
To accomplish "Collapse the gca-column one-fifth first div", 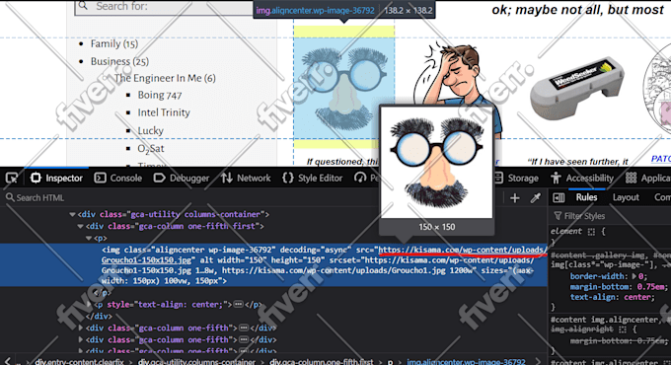I will pyautogui.click(x=80, y=226).
